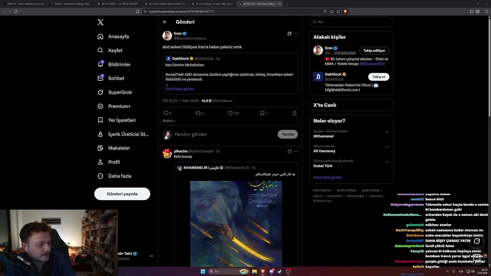Click Takip ediliyor button for Eren
The width and height of the screenshot is (491, 276).
(x=374, y=51)
